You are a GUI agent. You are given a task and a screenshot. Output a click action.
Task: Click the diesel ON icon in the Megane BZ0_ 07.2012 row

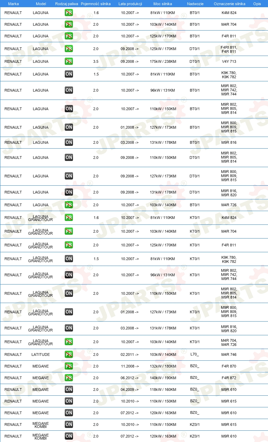coord(69,413)
